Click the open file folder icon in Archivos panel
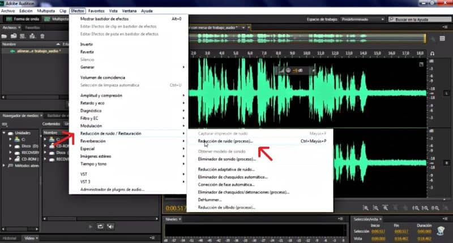This screenshot has width=453, height=243. point(4,36)
